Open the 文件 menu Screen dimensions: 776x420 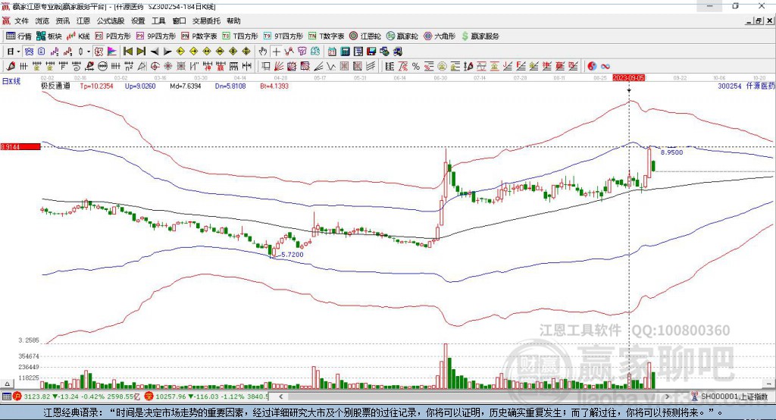(21, 20)
